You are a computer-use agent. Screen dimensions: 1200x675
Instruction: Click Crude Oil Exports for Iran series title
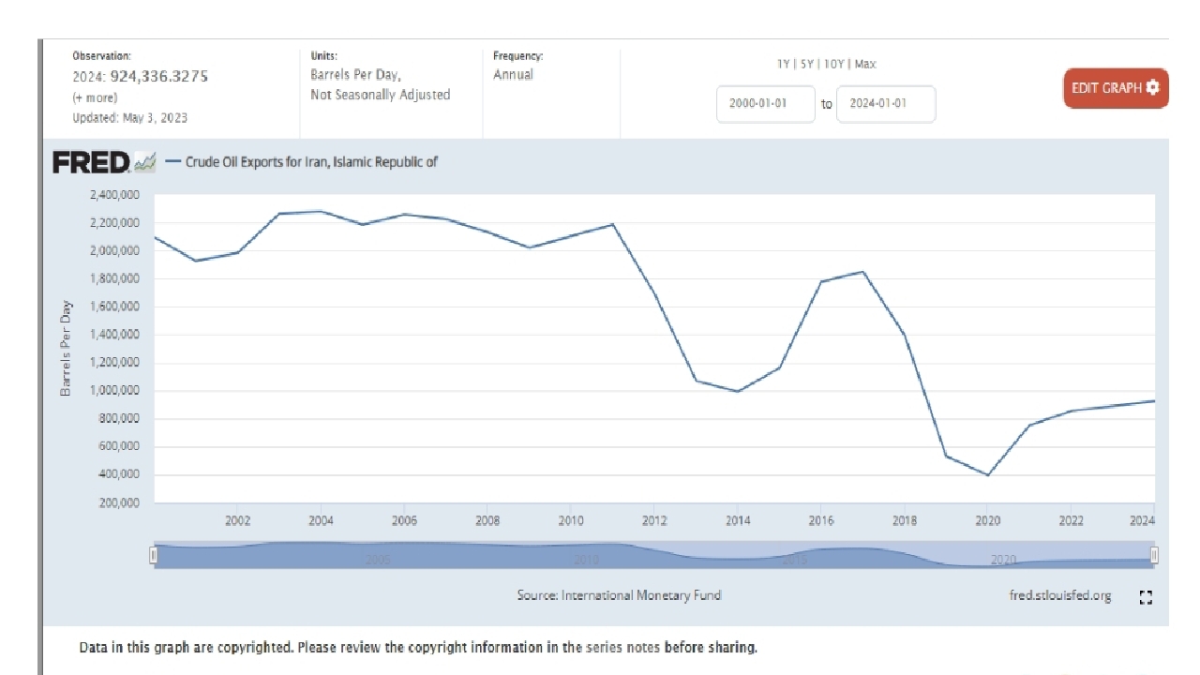click(x=311, y=162)
